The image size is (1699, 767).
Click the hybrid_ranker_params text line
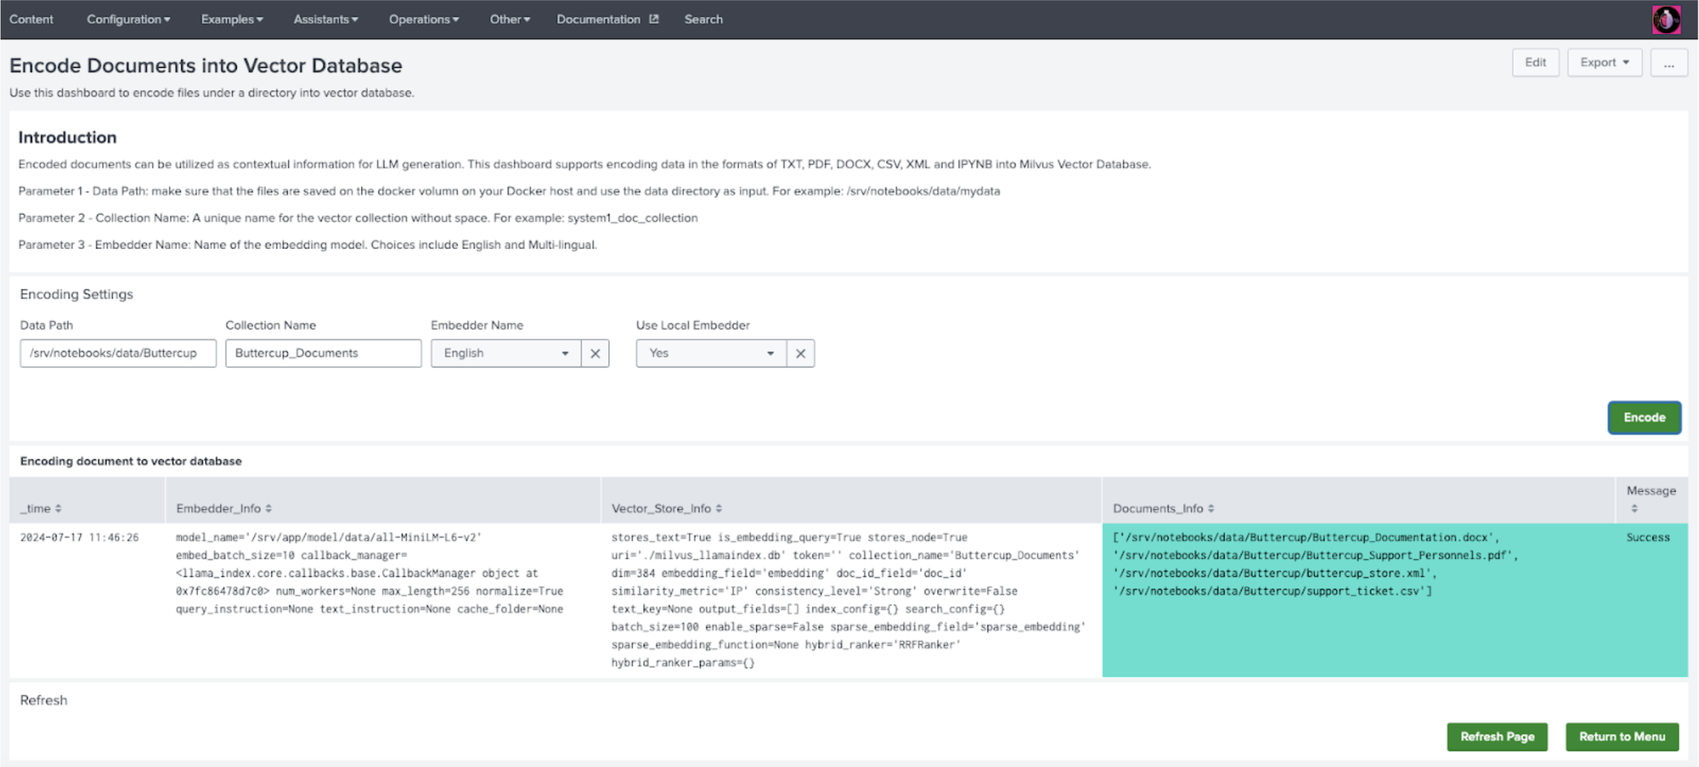[682, 663]
